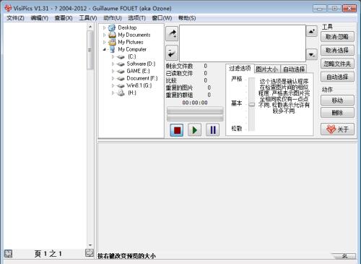Click the 自动选择 button in tools panel

coord(337,77)
